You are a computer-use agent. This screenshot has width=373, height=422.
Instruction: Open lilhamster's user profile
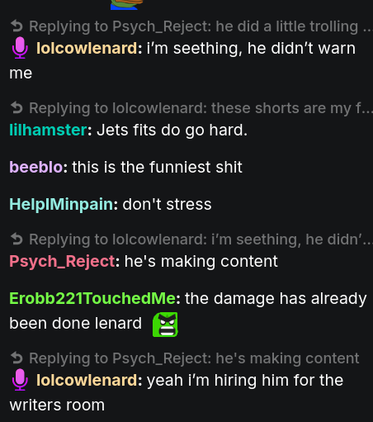click(48, 130)
